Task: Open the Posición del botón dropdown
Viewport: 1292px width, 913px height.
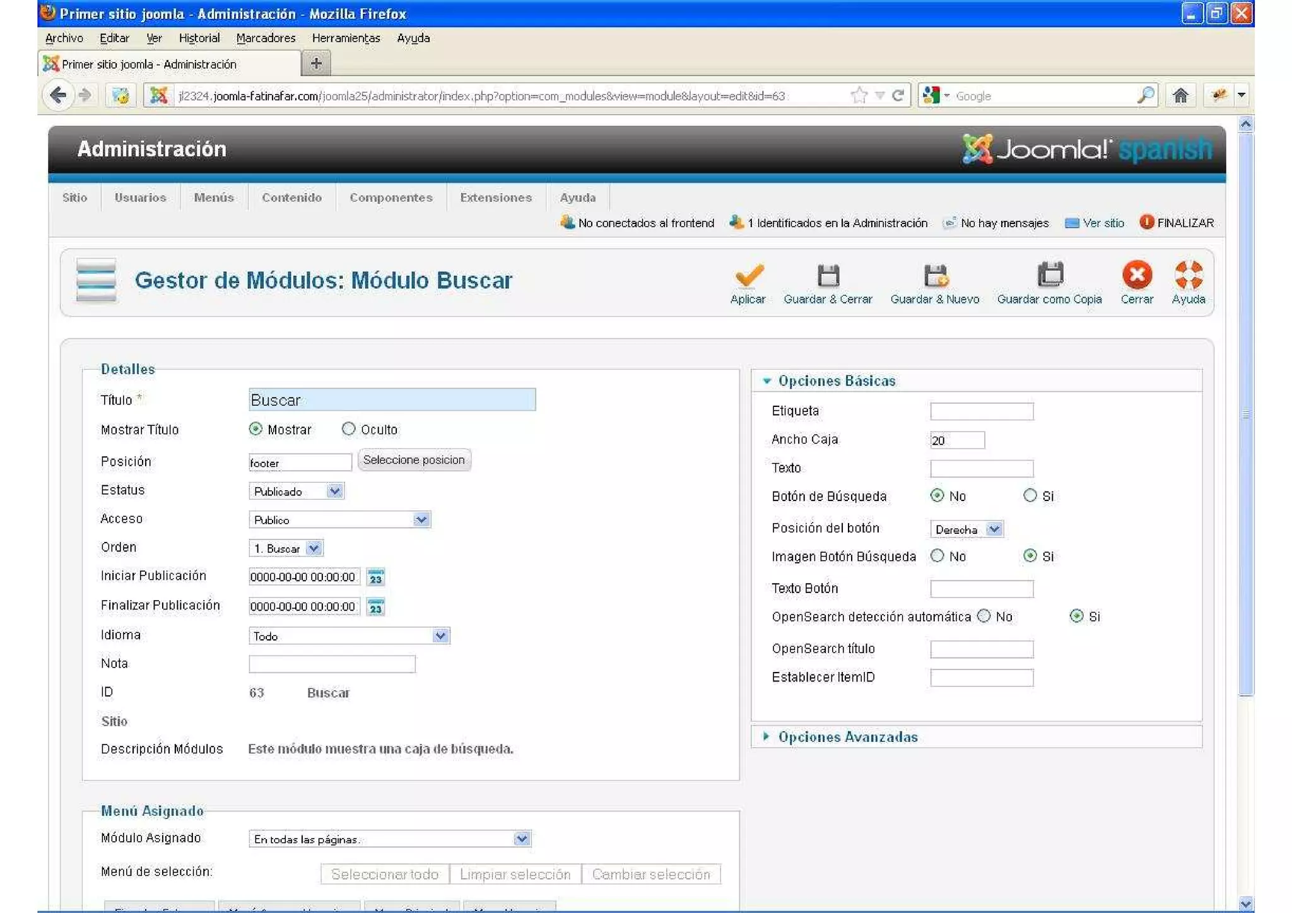Action: coord(966,529)
